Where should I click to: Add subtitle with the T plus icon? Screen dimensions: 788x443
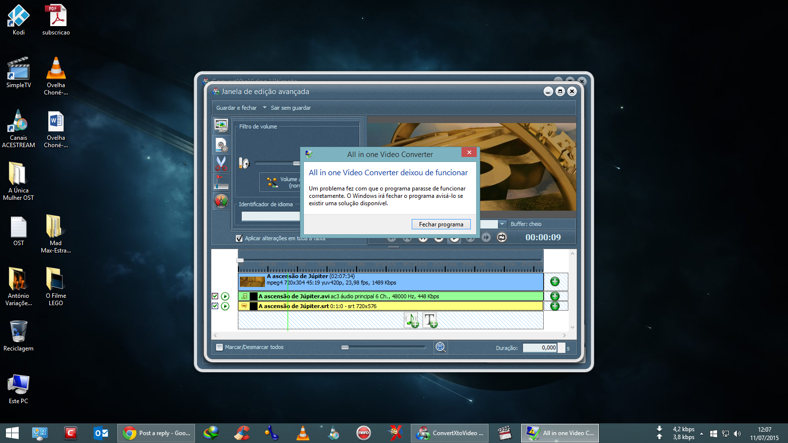430,320
